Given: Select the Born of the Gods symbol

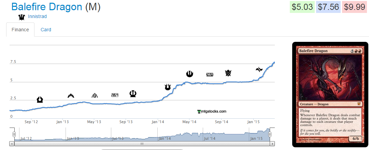Looking at the screenshot, I should [x=168, y=87].
